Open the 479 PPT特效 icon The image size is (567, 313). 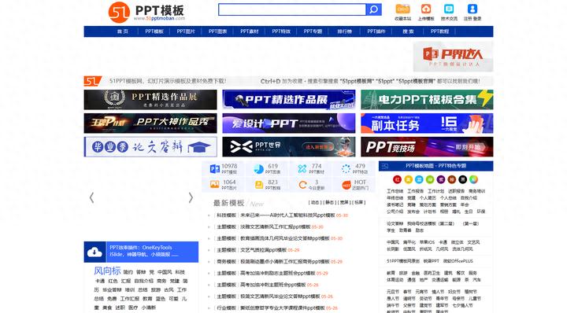coord(346,168)
